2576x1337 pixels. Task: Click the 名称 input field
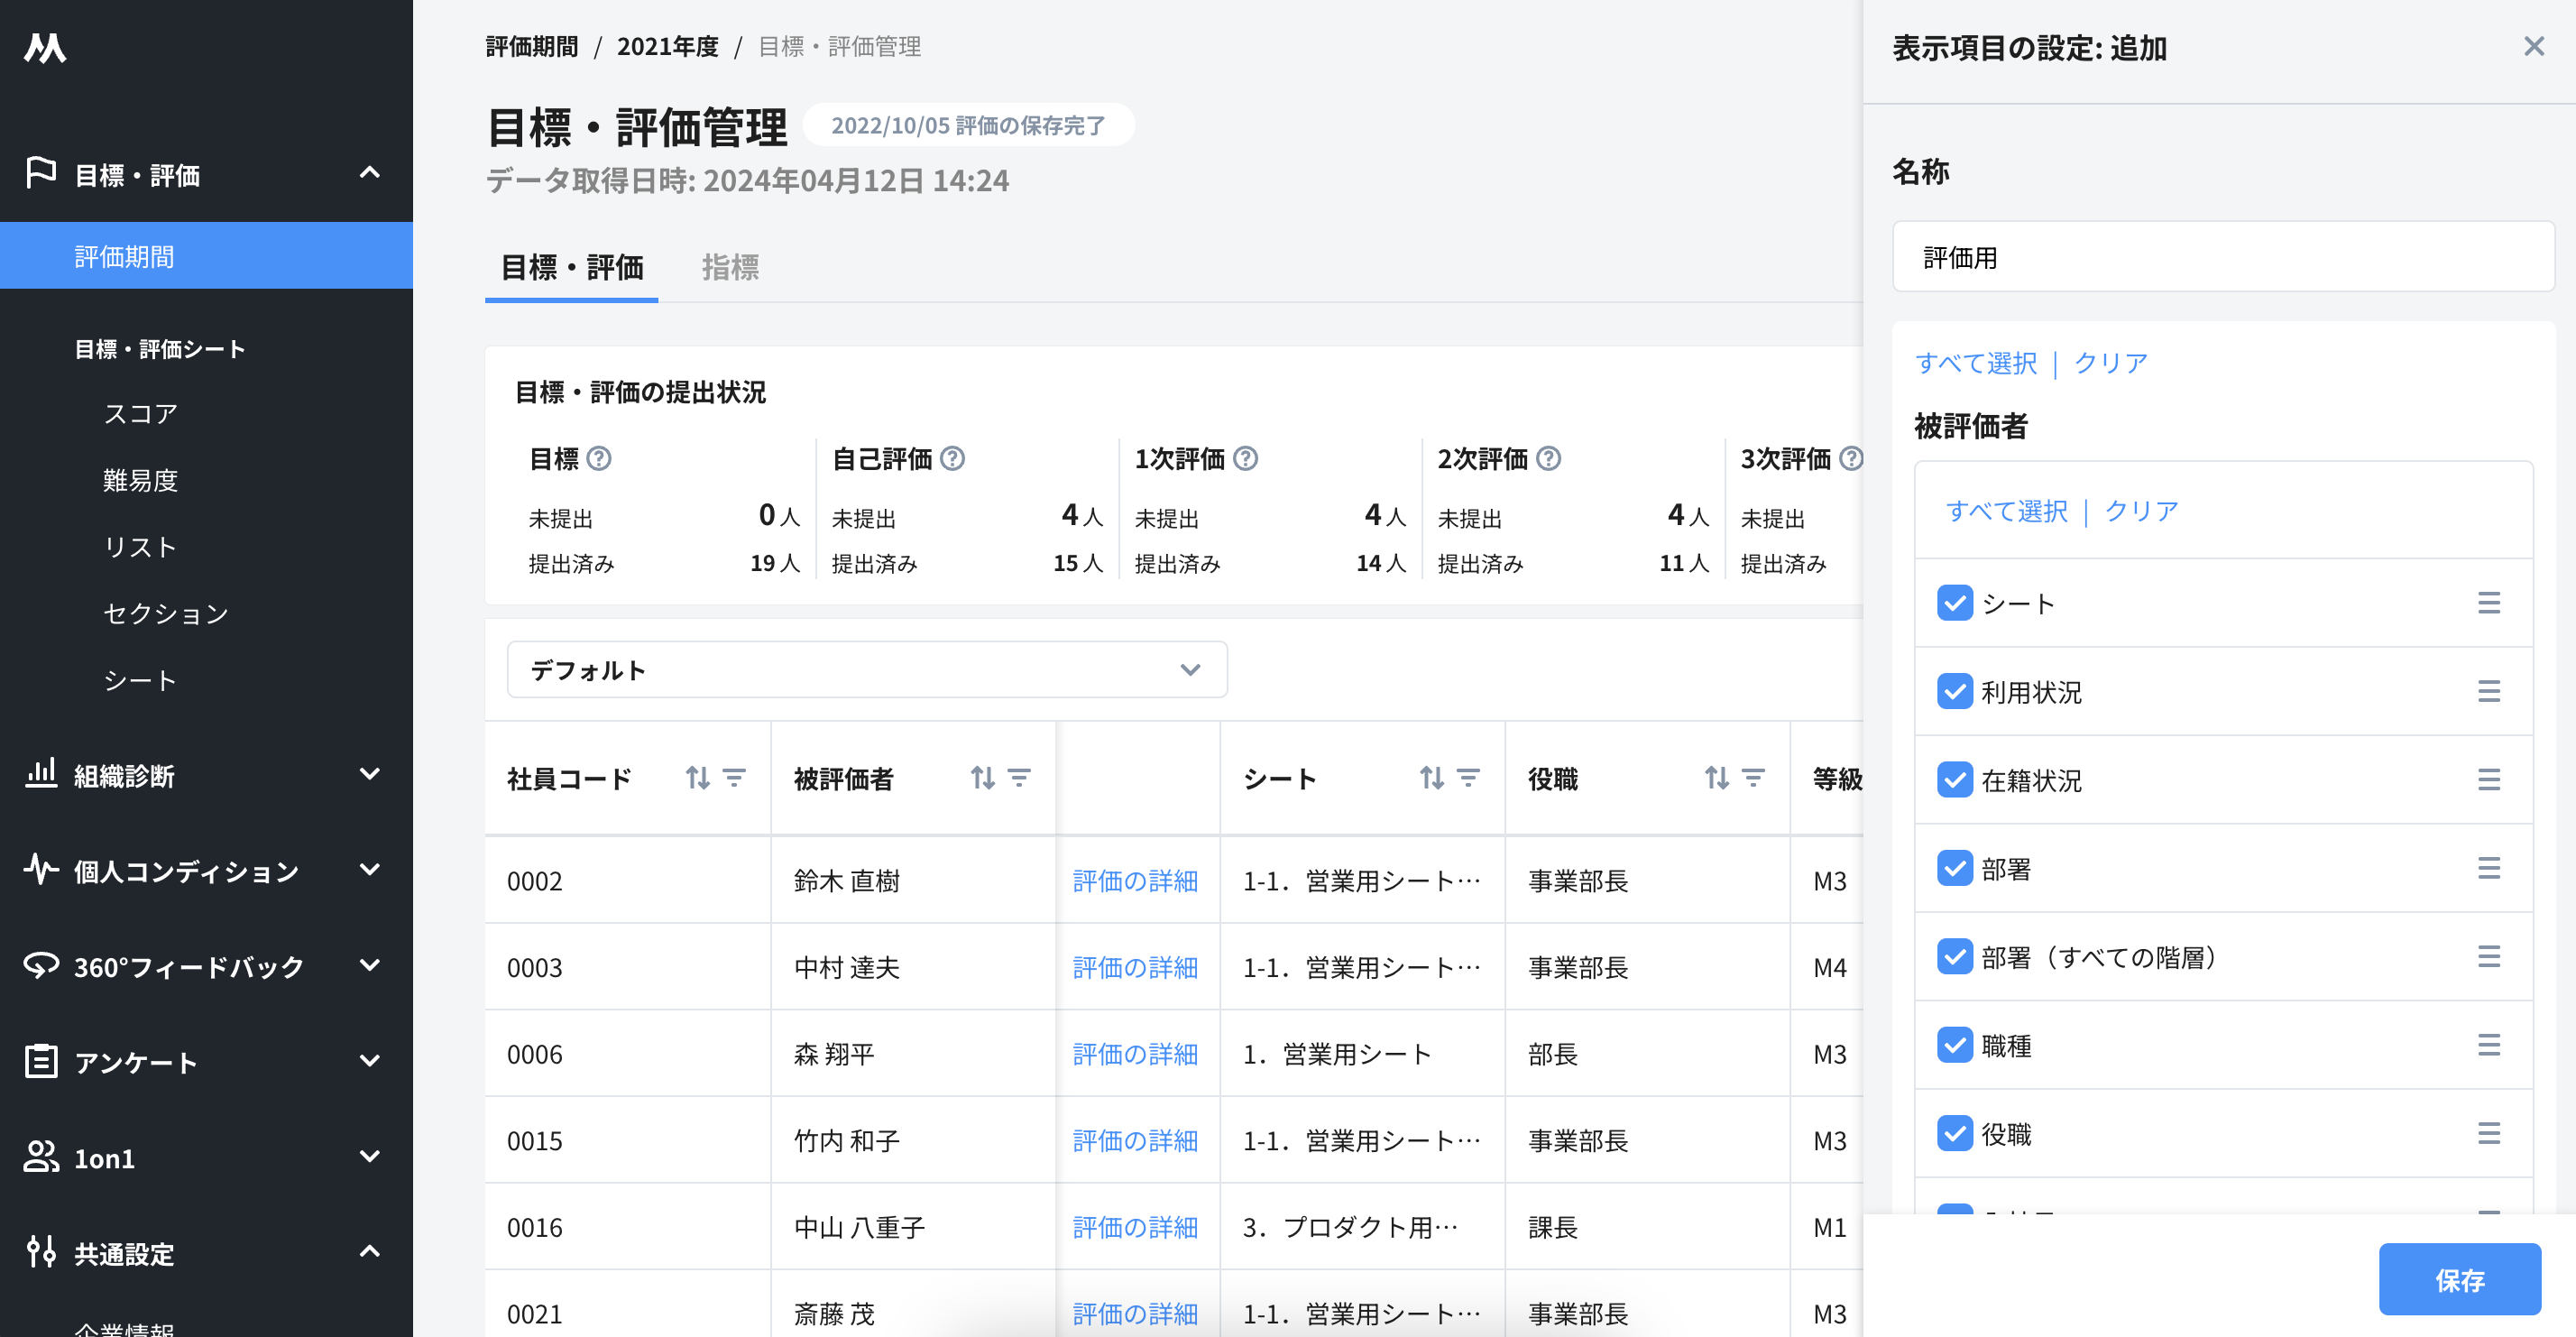point(2222,258)
